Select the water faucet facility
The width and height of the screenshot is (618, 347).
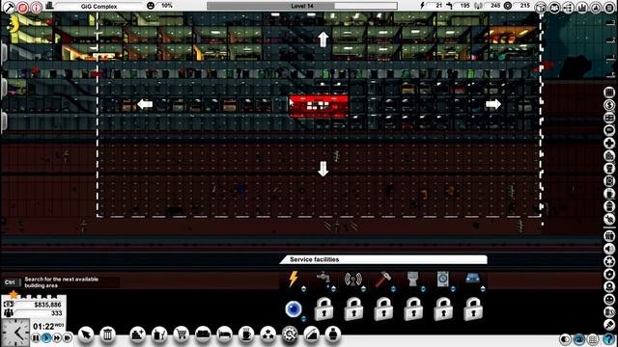[x=323, y=279]
